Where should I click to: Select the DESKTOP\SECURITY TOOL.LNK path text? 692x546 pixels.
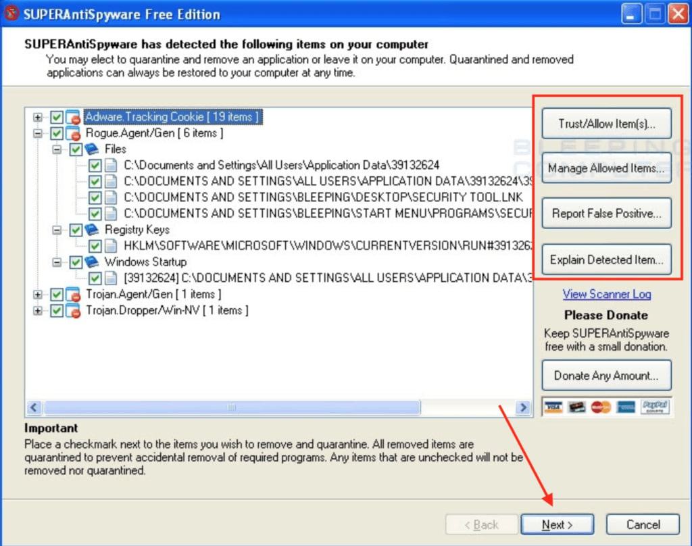click(323, 198)
